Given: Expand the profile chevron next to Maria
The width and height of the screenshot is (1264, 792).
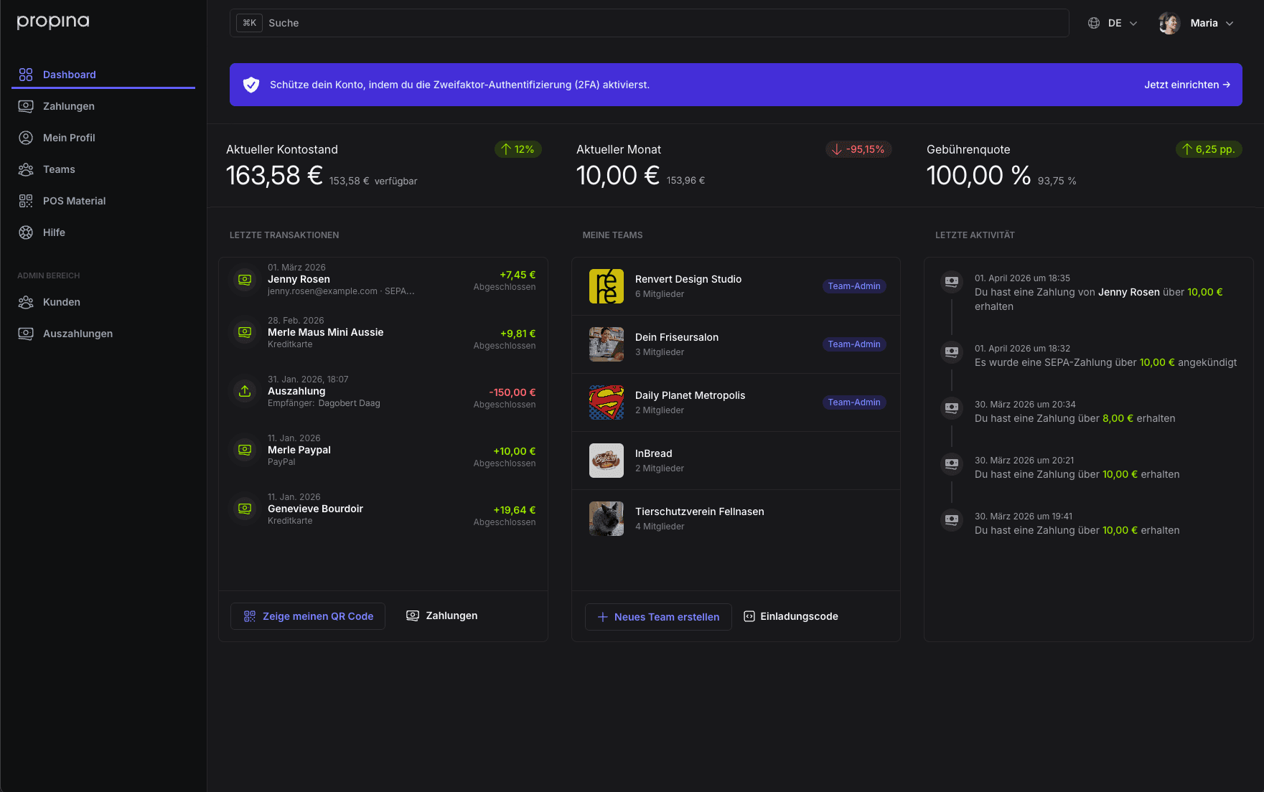Looking at the screenshot, I should coord(1230,23).
